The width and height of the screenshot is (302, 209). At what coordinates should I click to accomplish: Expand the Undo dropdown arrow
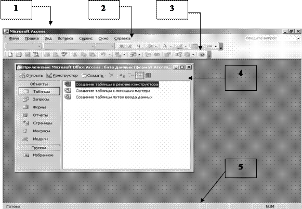click(x=109, y=55)
